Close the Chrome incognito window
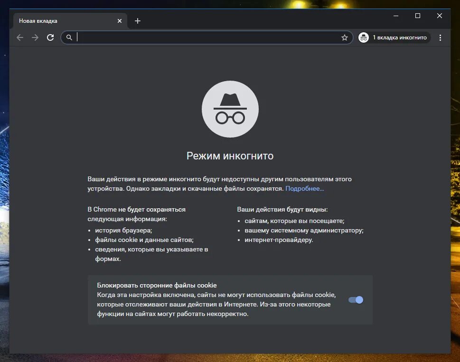 (x=440, y=16)
